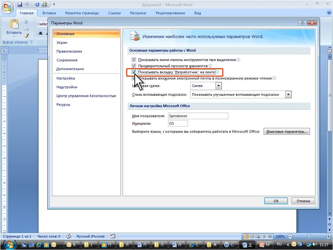
Task: Expand the Вставить paste dropdown arrow
Action: (14, 37)
